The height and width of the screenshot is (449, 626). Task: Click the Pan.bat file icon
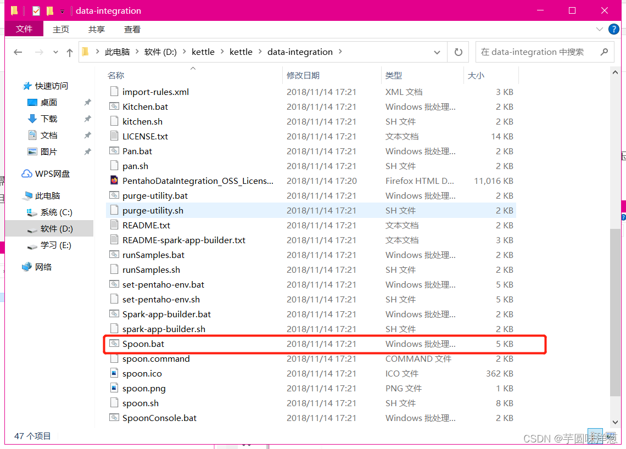click(x=114, y=151)
